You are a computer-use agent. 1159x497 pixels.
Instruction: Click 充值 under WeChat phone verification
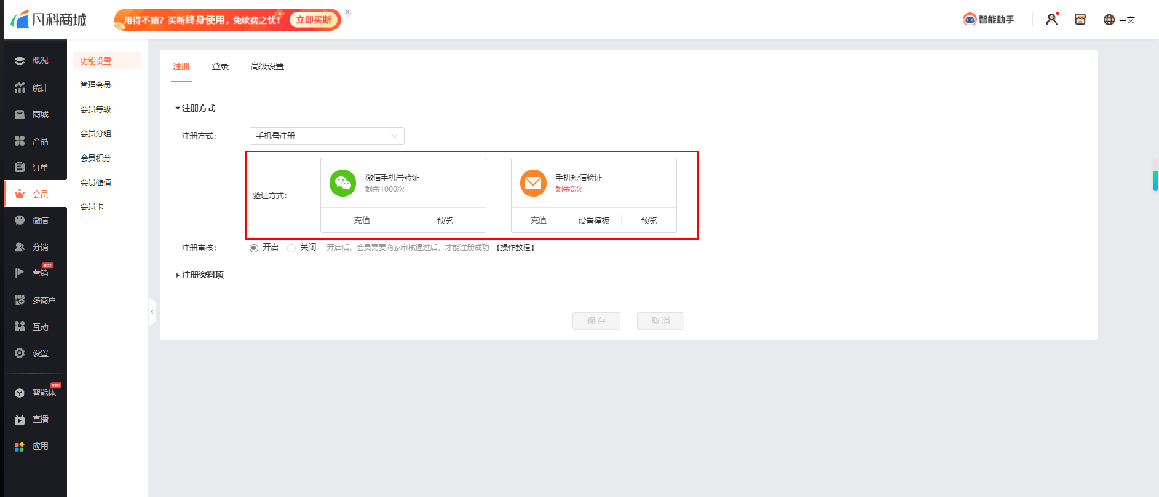pyautogui.click(x=362, y=221)
